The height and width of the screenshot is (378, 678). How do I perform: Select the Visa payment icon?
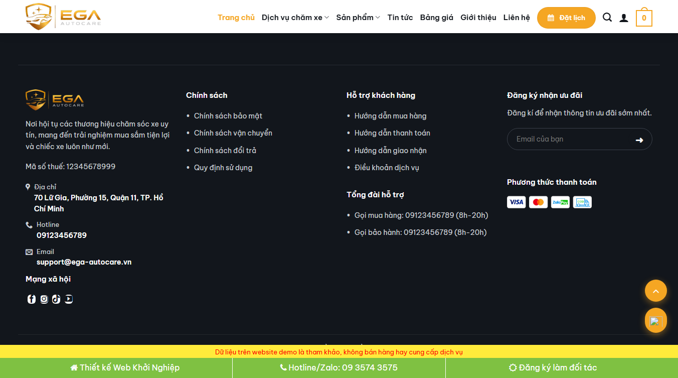tap(516, 202)
